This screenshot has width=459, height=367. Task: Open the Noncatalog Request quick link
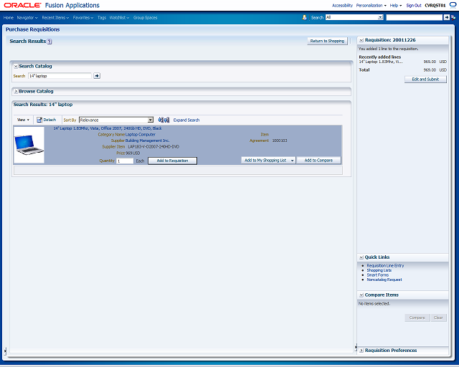pyautogui.click(x=384, y=280)
